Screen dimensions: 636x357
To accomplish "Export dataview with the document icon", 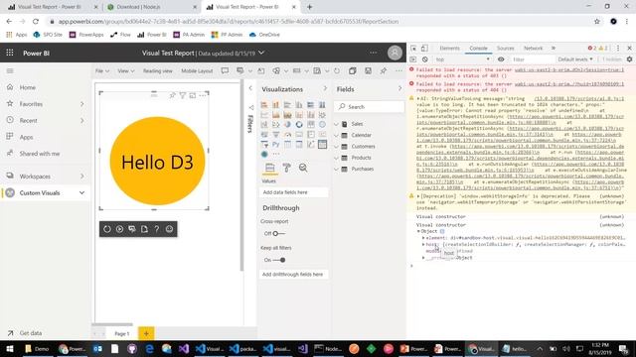I will point(144,229).
